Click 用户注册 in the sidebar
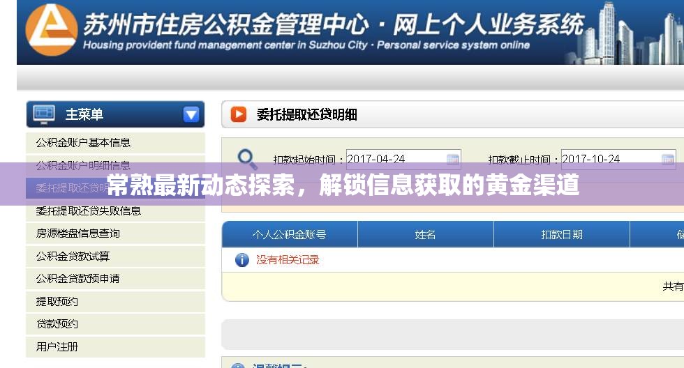This screenshot has height=368, width=684. pyautogui.click(x=115, y=346)
